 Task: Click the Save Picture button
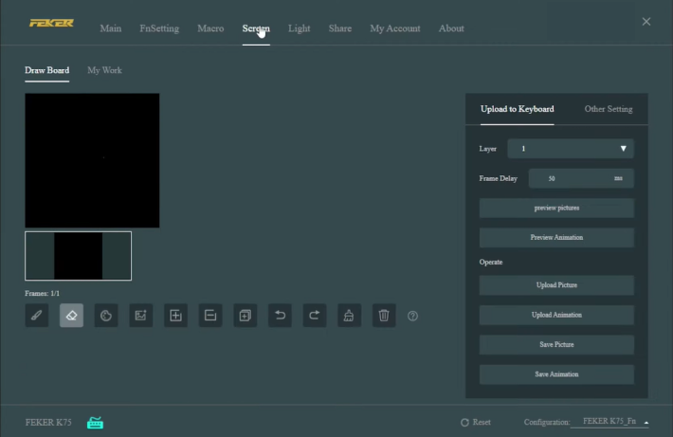[556, 344]
